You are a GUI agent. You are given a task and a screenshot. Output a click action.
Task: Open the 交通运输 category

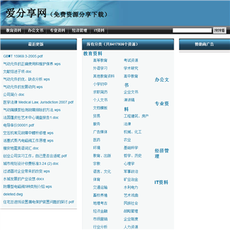pyautogui.click(x=100, y=187)
